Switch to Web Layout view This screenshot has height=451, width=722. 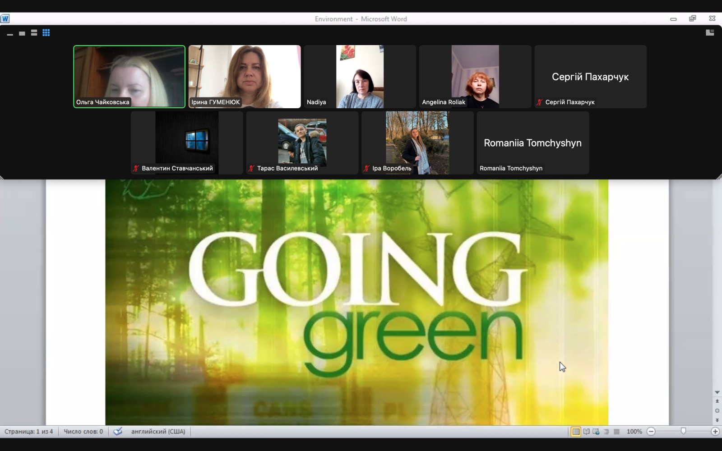click(596, 432)
